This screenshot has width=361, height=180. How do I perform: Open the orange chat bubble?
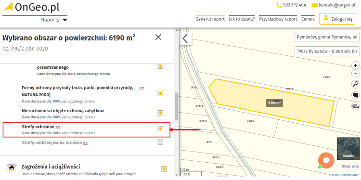[326, 160]
